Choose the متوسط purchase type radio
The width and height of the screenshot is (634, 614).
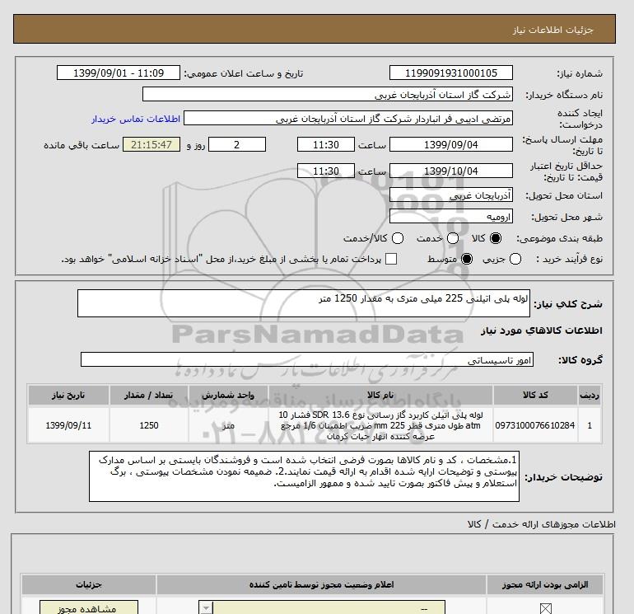[467, 259]
